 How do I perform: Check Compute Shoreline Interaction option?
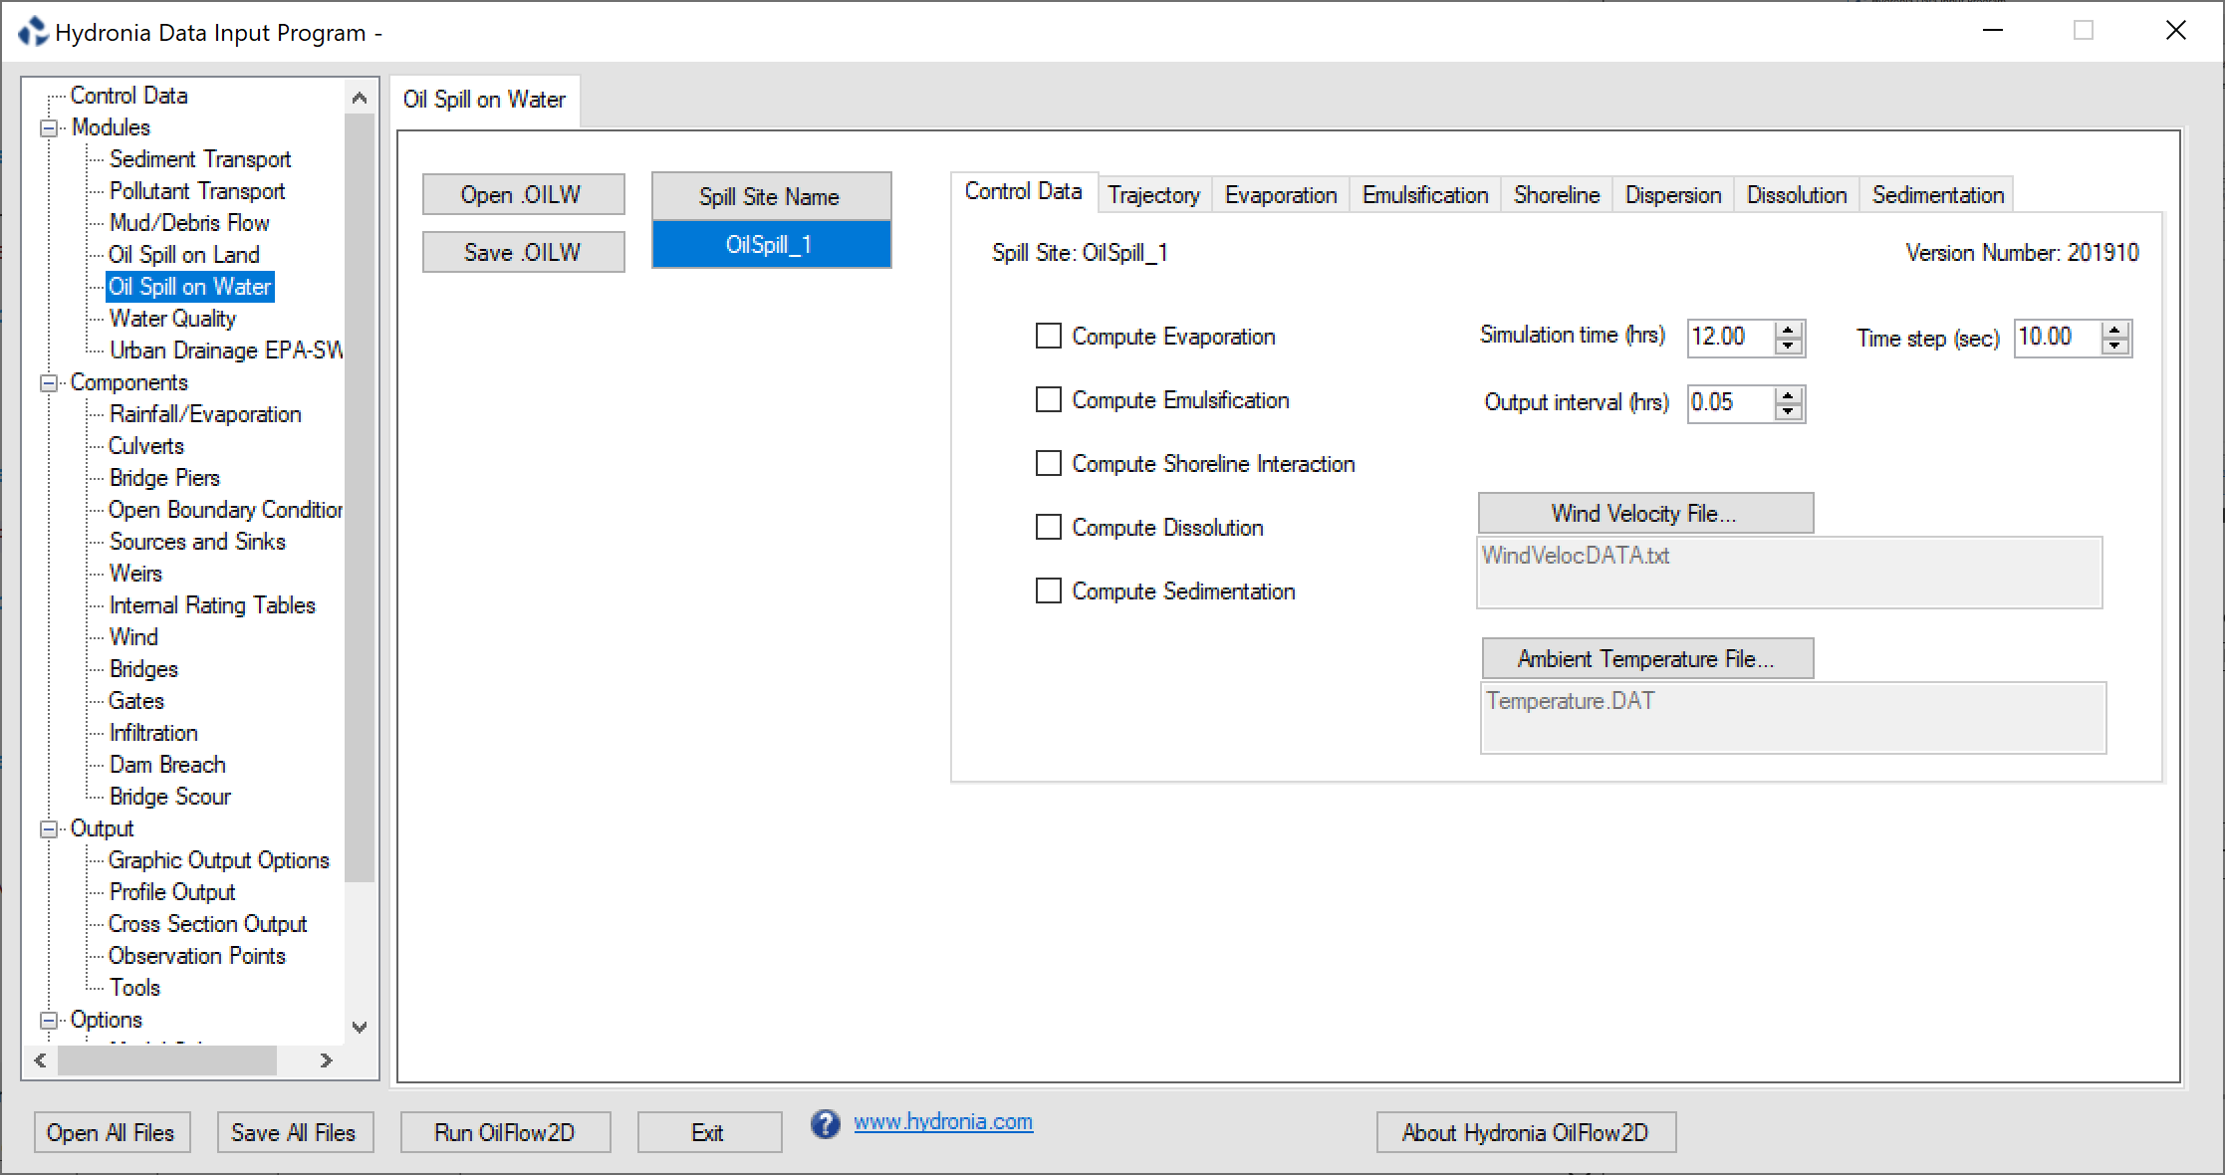(1049, 464)
